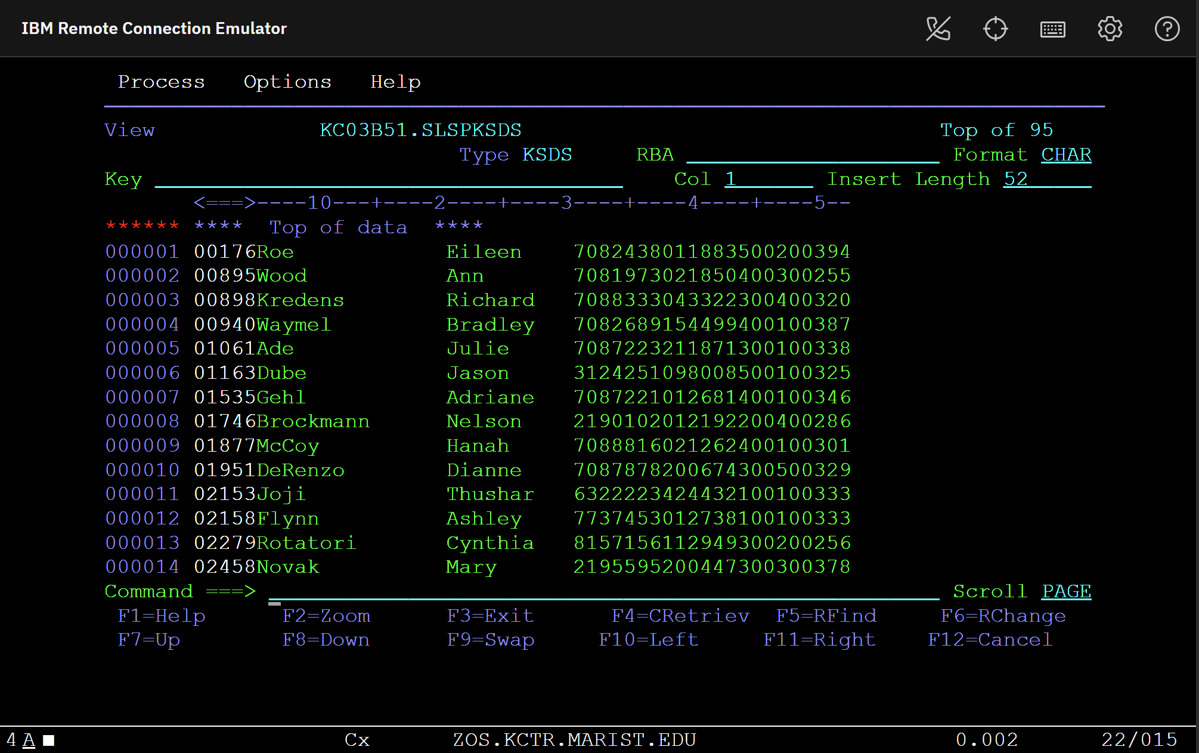Click the disconnect phone icon
Image resolution: width=1199 pixels, height=753 pixels.
(938, 29)
